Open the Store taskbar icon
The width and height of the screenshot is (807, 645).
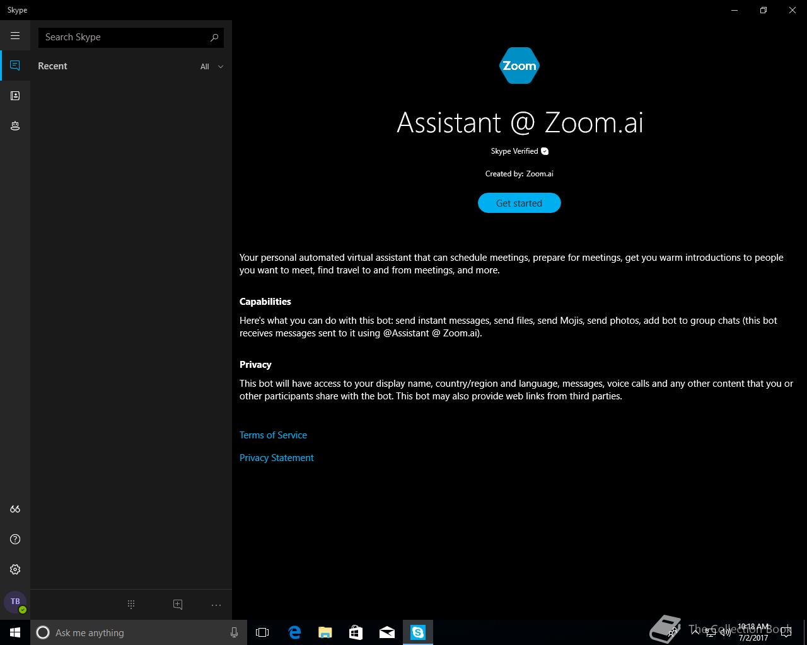click(x=356, y=632)
